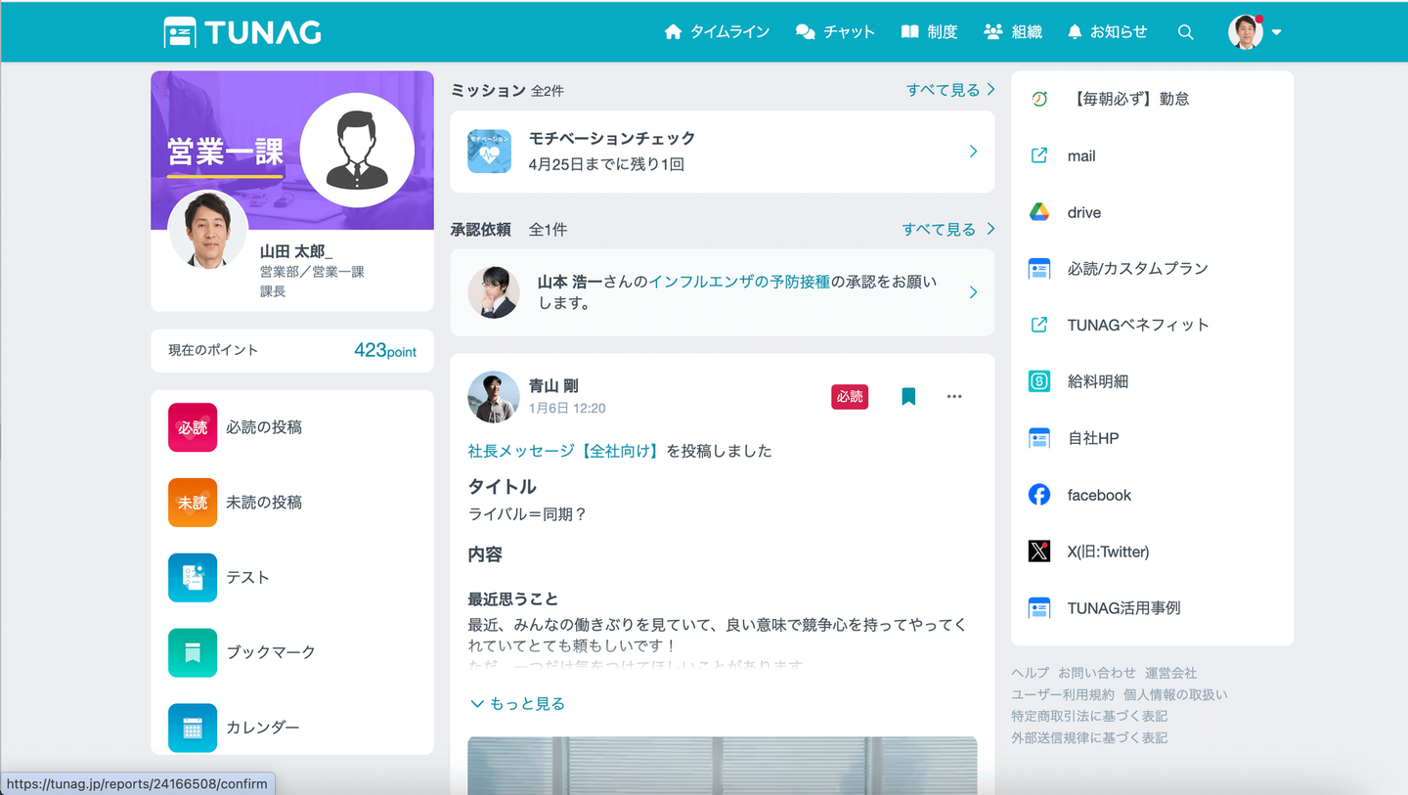The image size is (1408, 795).
Task: Go to タイムライン in the top nav
Action: 717,32
